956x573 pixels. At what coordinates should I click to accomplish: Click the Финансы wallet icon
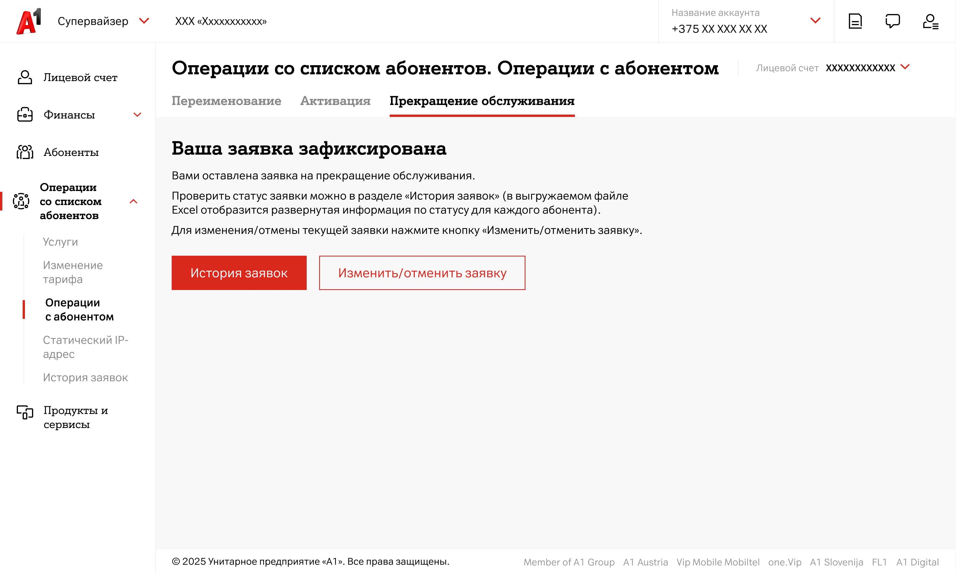click(x=25, y=115)
